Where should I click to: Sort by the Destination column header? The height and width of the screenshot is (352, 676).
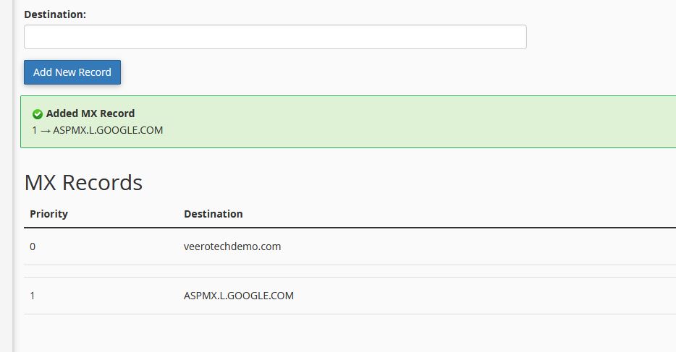coord(214,214)
